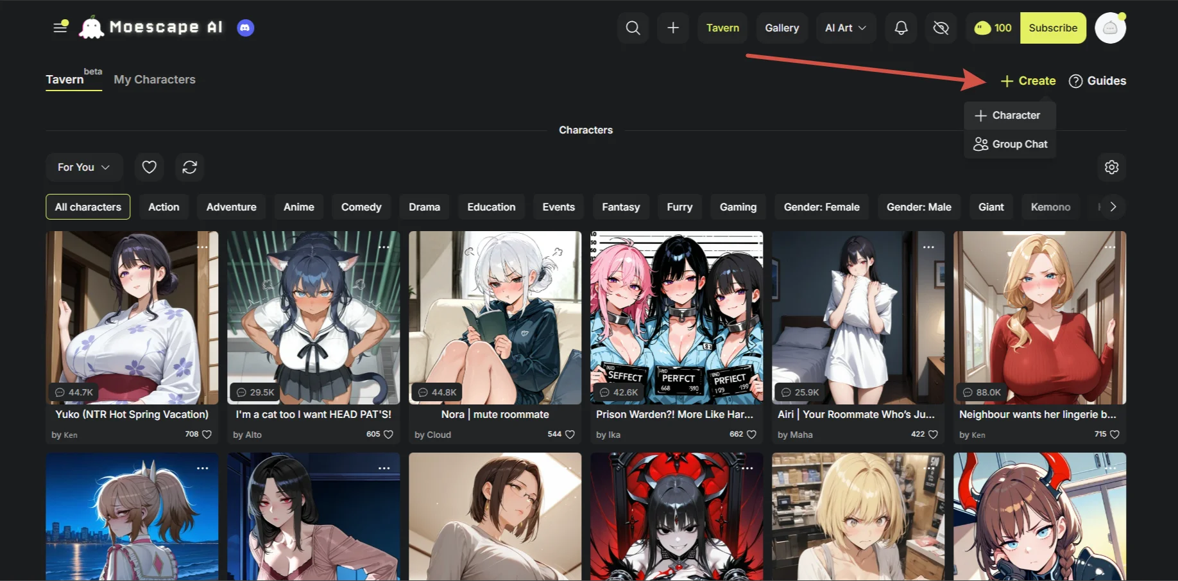Viewport: 1178px width, 581px height.
Task: Open more options on cat girl card
Action: point(384,247)
